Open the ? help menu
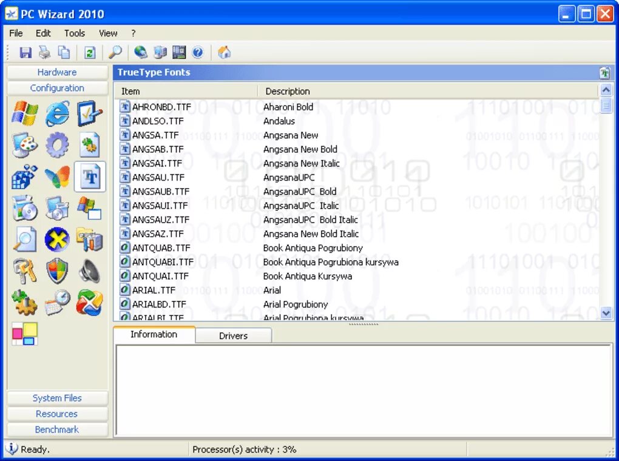 pos(134,33)
